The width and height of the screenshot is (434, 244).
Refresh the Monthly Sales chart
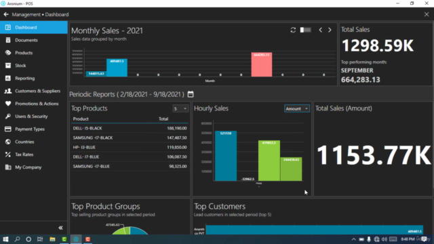tap(293, 30)
